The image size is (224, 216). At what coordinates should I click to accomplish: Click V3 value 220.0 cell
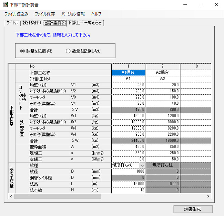tap(129, 97)
